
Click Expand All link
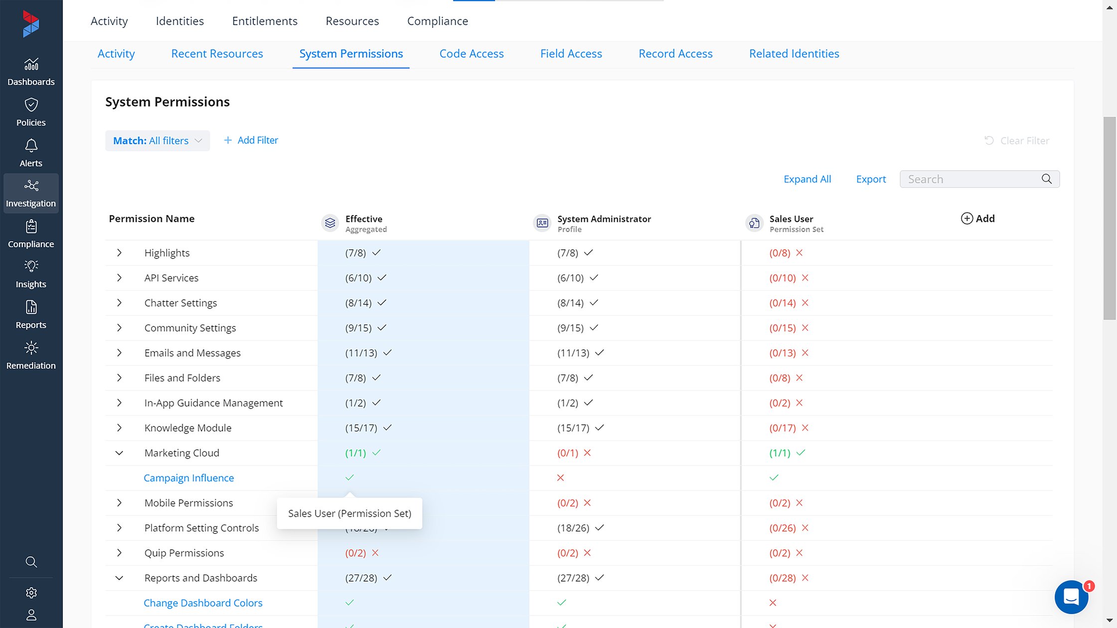[806, 178]
